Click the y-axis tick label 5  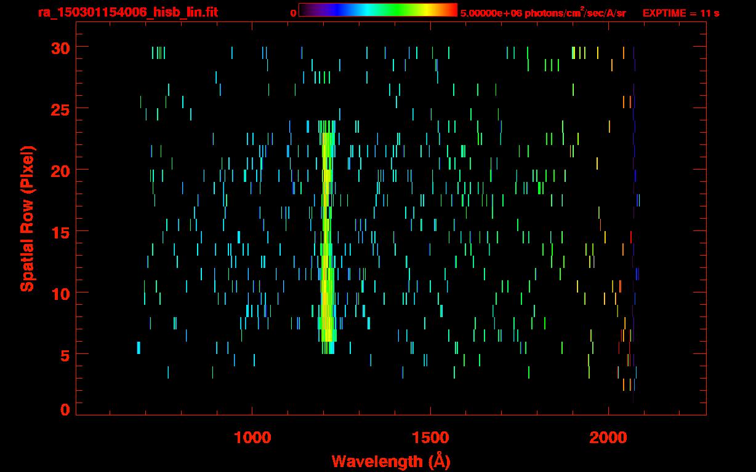pos(65,355)
